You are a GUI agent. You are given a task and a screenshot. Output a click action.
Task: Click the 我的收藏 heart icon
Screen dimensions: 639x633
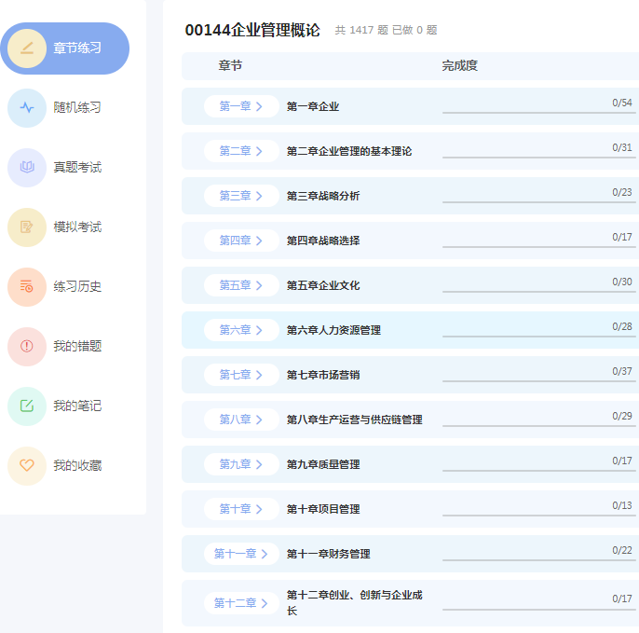(27, 465)
